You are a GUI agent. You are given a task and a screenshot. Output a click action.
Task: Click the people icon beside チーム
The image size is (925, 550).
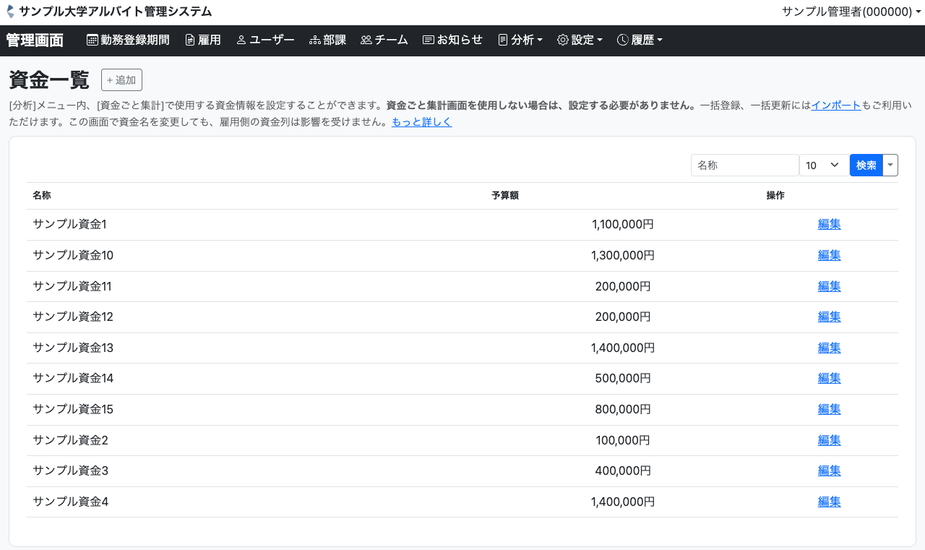[x=366, y=40]
